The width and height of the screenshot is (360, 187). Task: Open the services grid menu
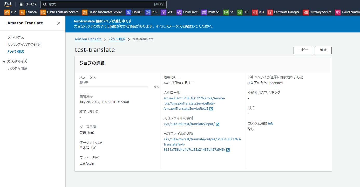[22, 4]
